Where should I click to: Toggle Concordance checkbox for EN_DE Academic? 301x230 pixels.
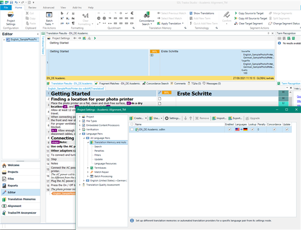click(273, 129)
